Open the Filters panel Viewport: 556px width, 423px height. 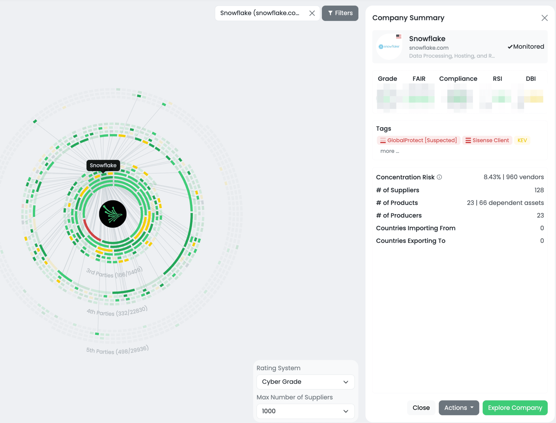tap(340, 13)
